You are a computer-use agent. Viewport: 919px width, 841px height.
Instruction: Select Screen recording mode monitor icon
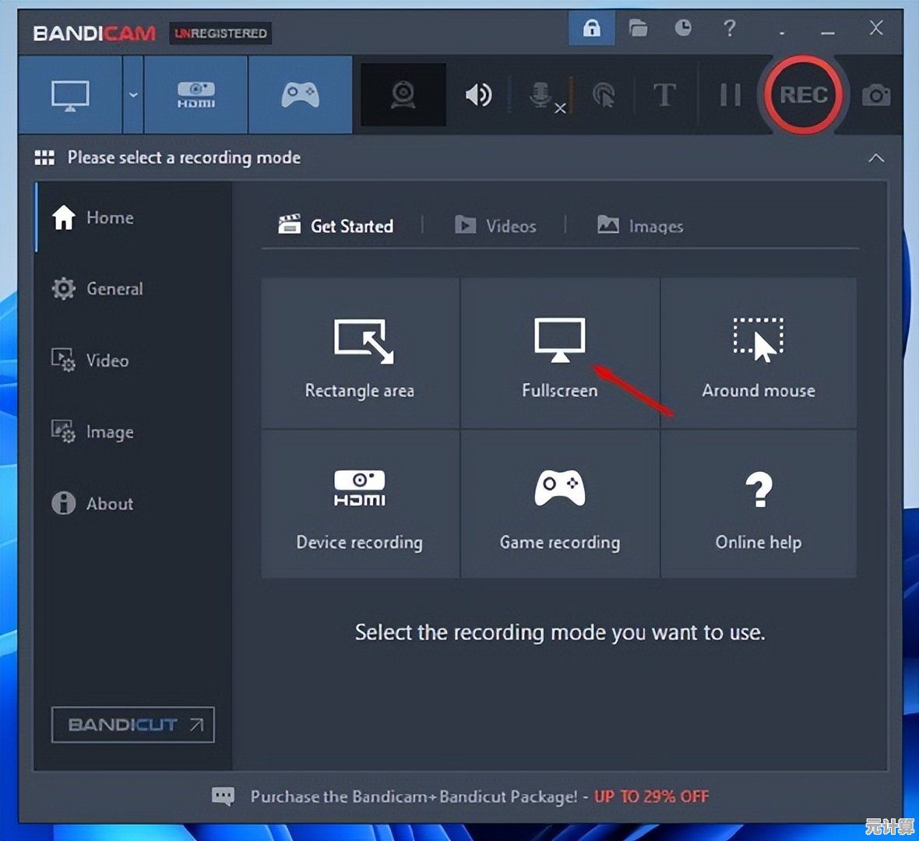point(70,95)
